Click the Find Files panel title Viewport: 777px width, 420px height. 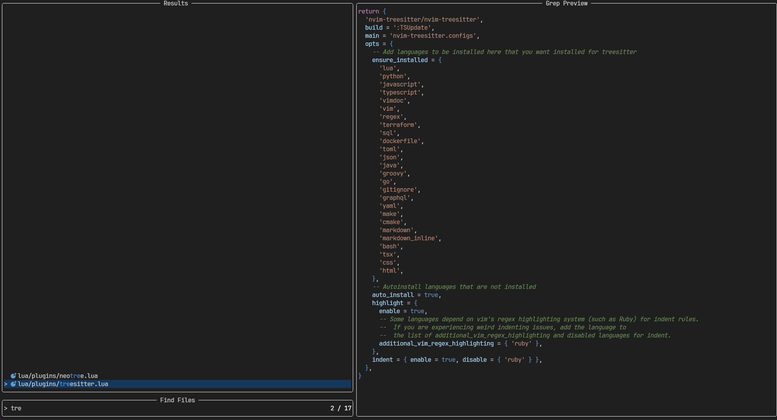point(177,400)
